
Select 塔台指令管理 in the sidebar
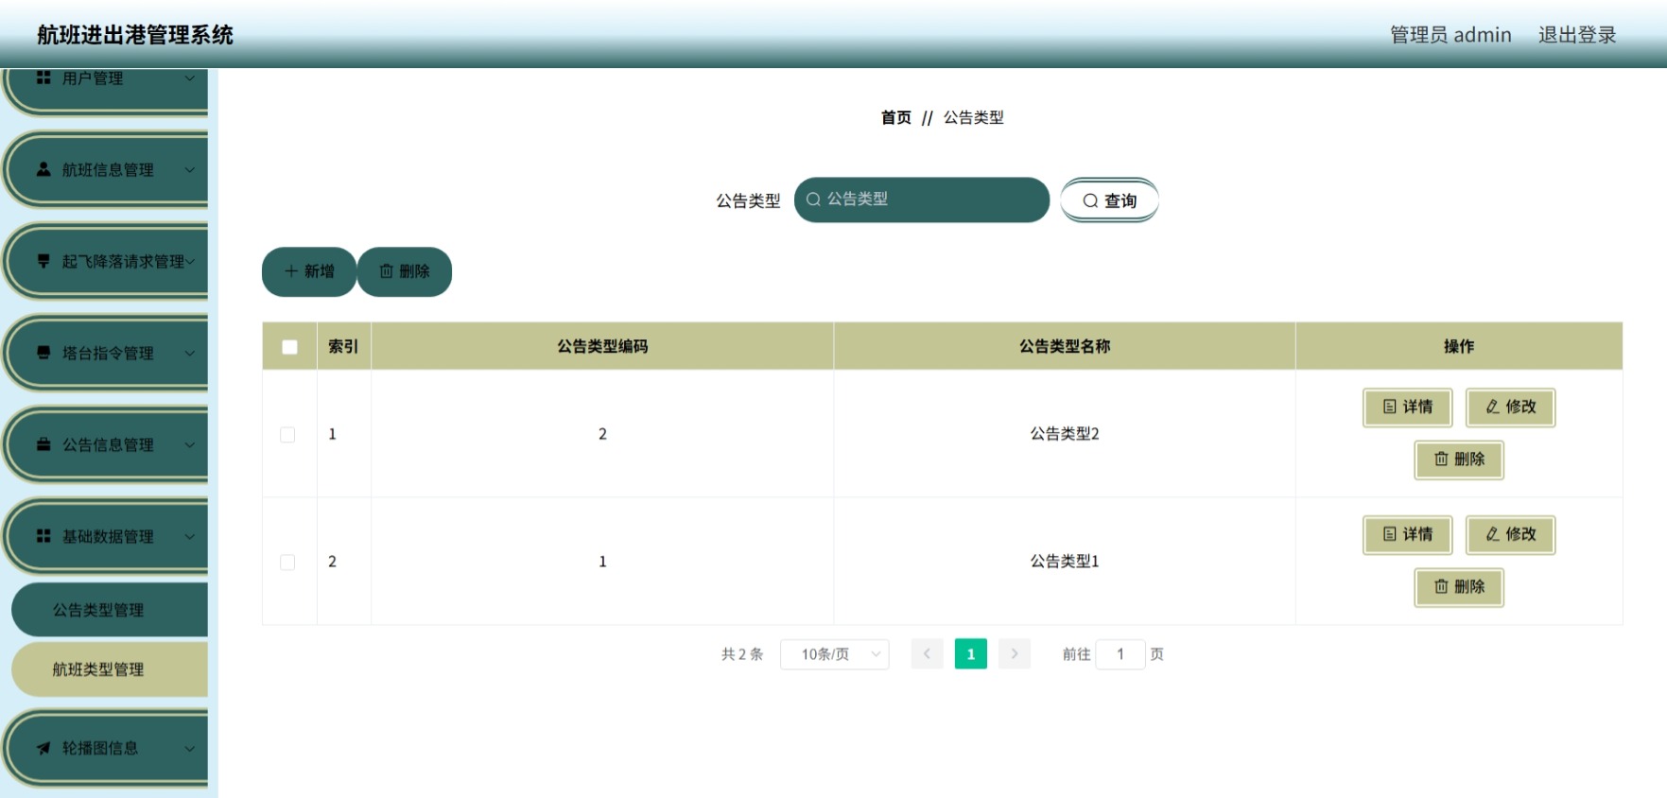pyautogui.click(x=106, y=354)
